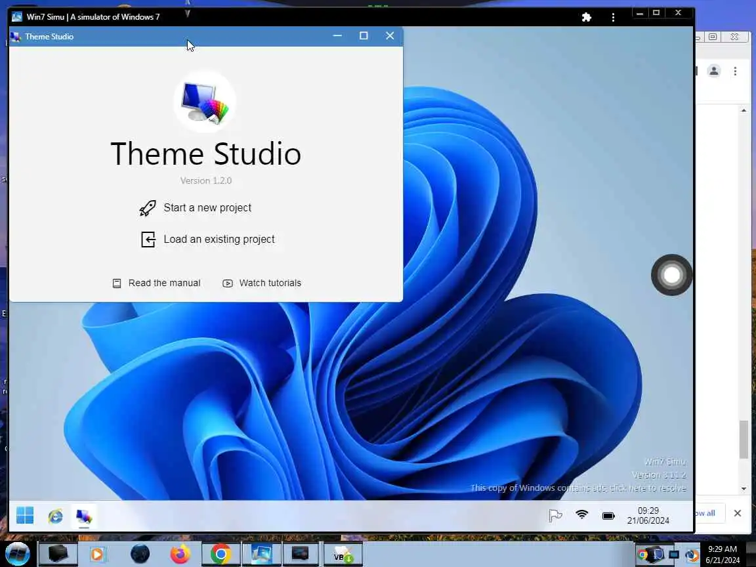Click the video icon beside Watch tutorials

point(228,283)
